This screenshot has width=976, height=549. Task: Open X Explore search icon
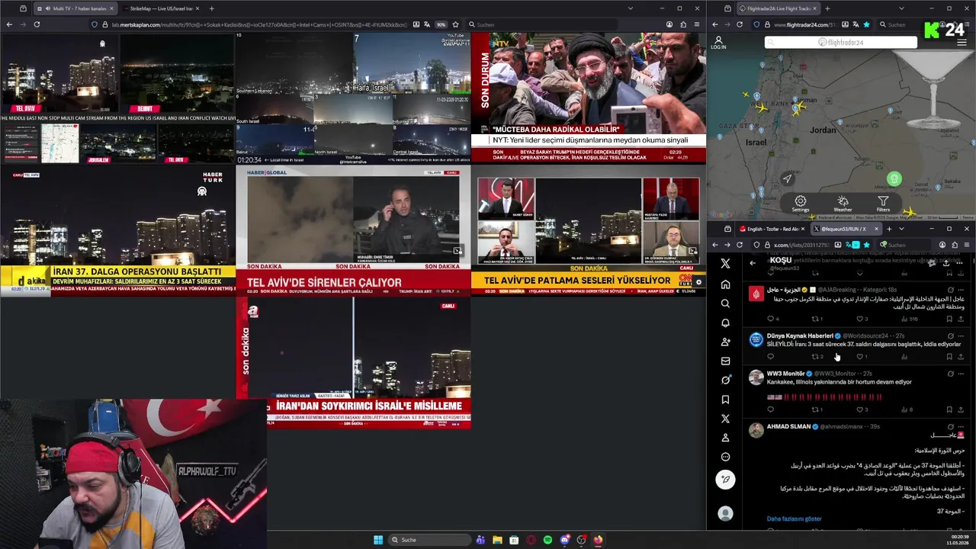[725, 303]
